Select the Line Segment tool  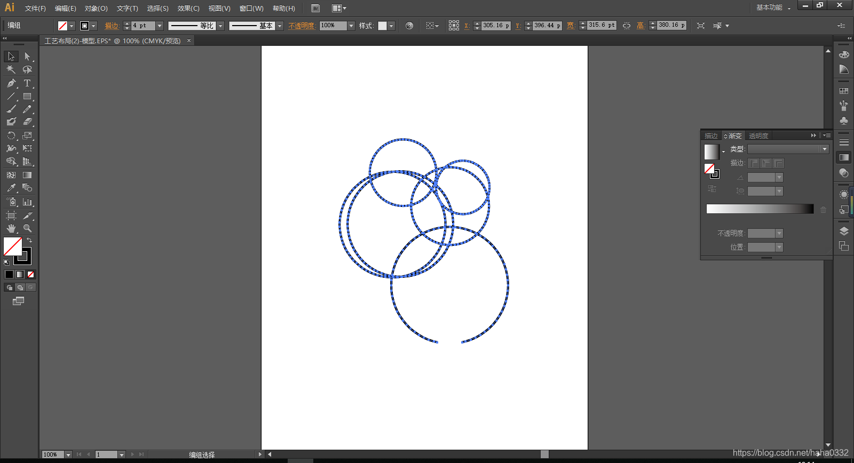pyautogui.click(x=11, y=97)
